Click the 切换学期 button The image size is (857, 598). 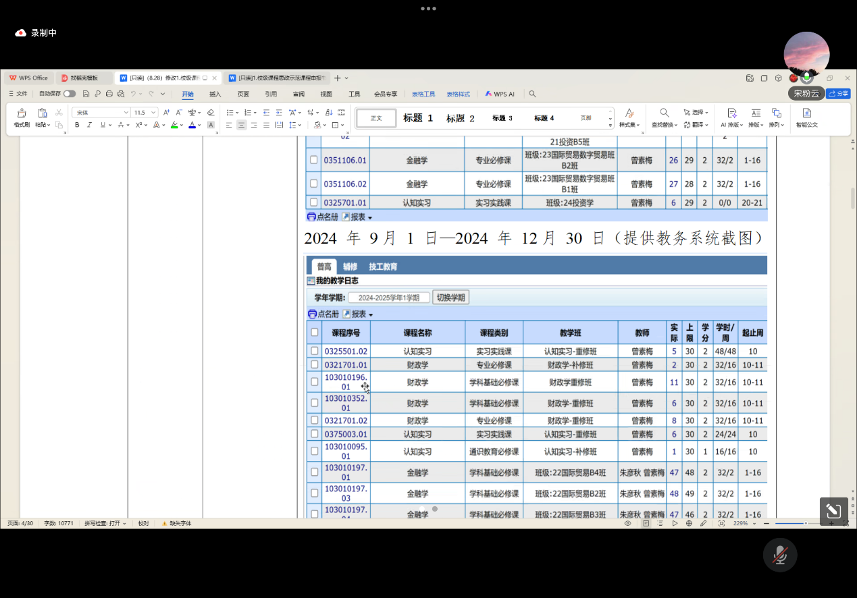pos(450,298)
